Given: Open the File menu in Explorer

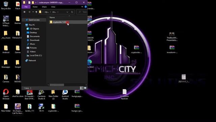Looking at the screenshot, I should pos(26,7).
